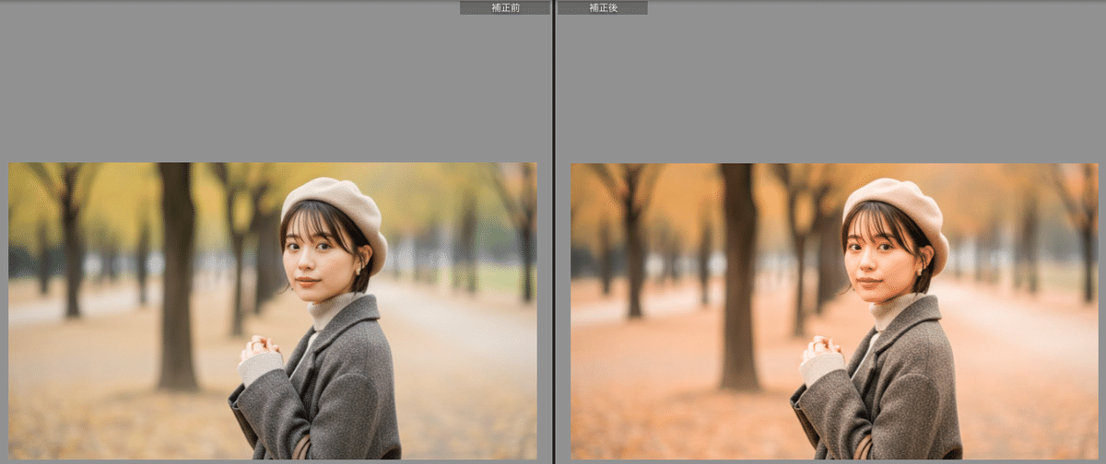Click the 補正前 (Before) label
The height and width of the screenshot is (464, 1106).
tap(504, 7)
